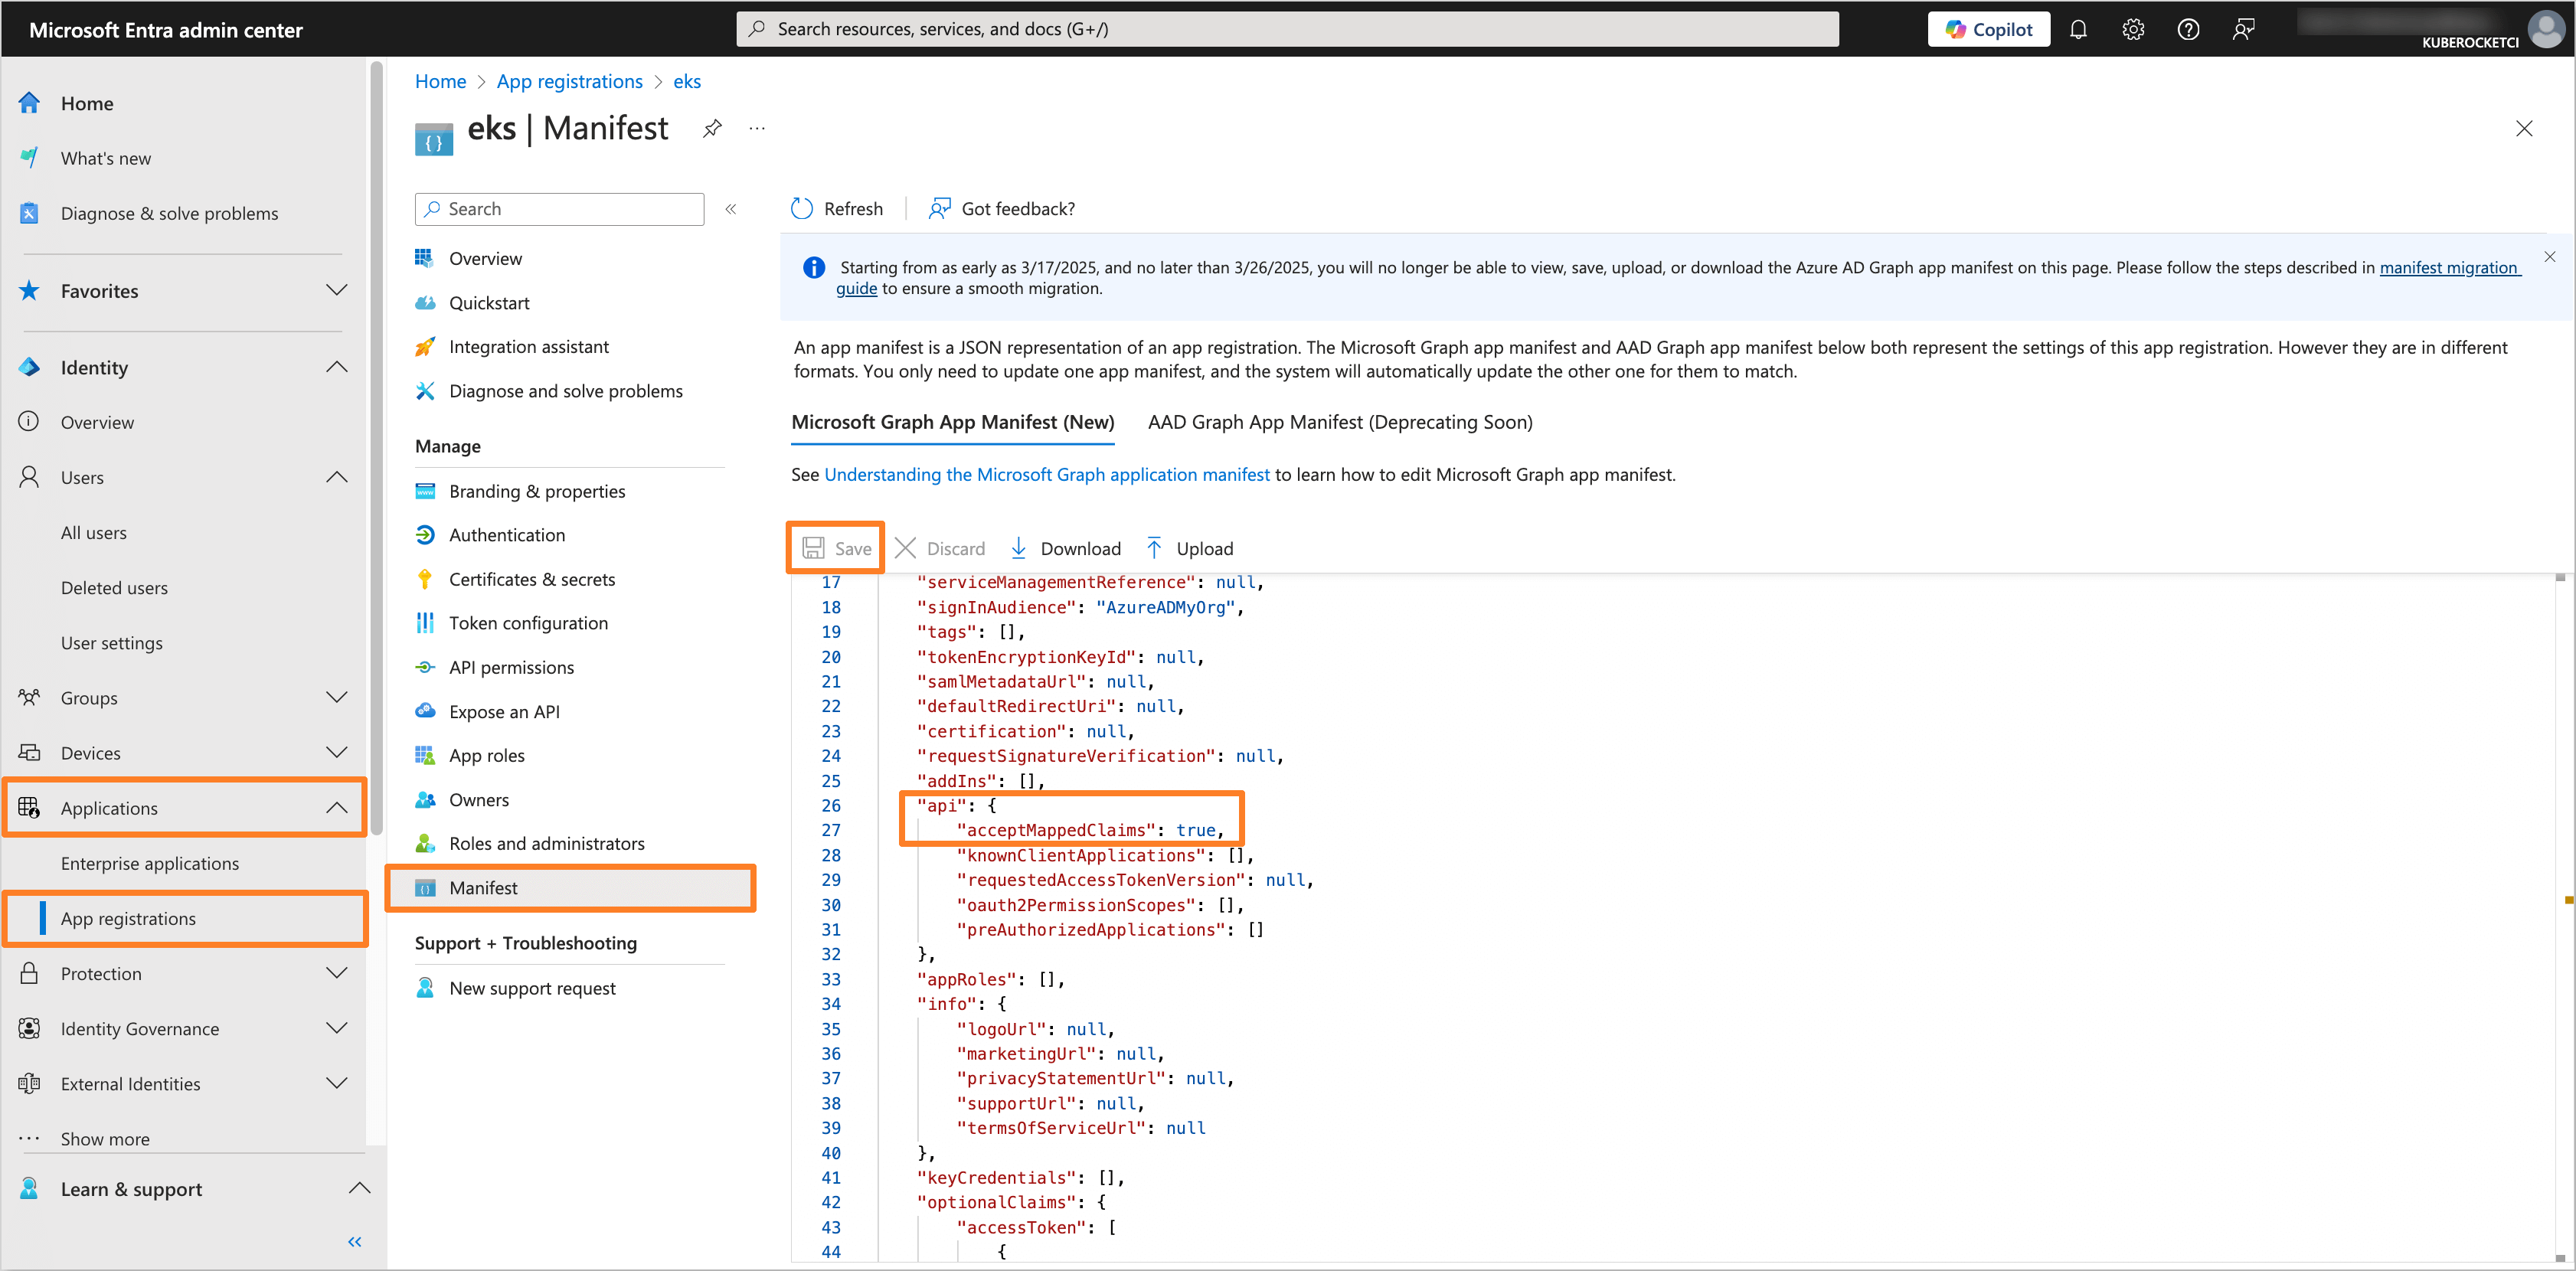The height and width of the screenshot is (1271, 2576).
Task: Click the Save button in manifest editor
Action: coord(836,547)
